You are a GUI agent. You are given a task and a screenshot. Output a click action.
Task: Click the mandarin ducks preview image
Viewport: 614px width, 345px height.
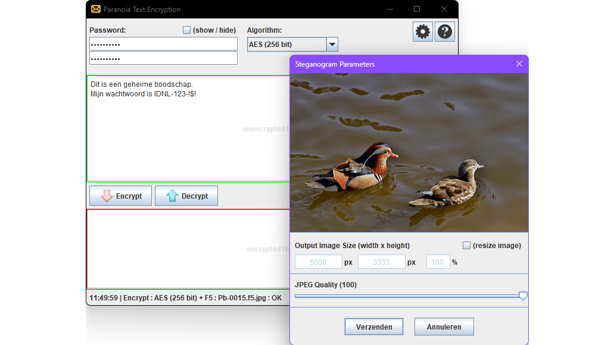pyautogui.click(x=409, y=152)
